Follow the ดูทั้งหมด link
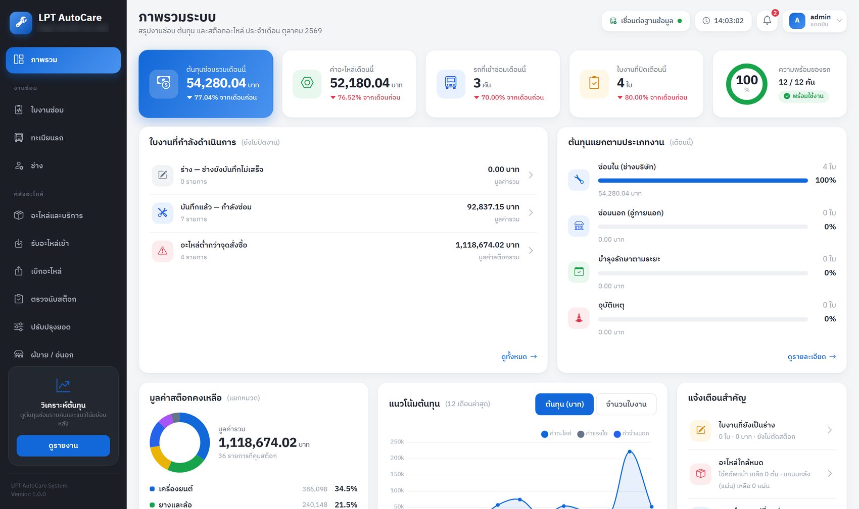 coord(519,357)
